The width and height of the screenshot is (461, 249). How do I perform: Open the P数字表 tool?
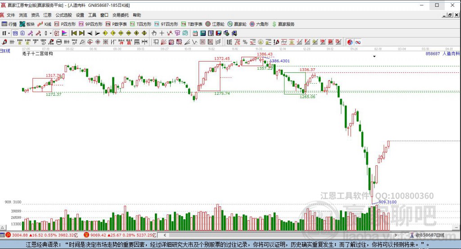(x=116, y=24)
